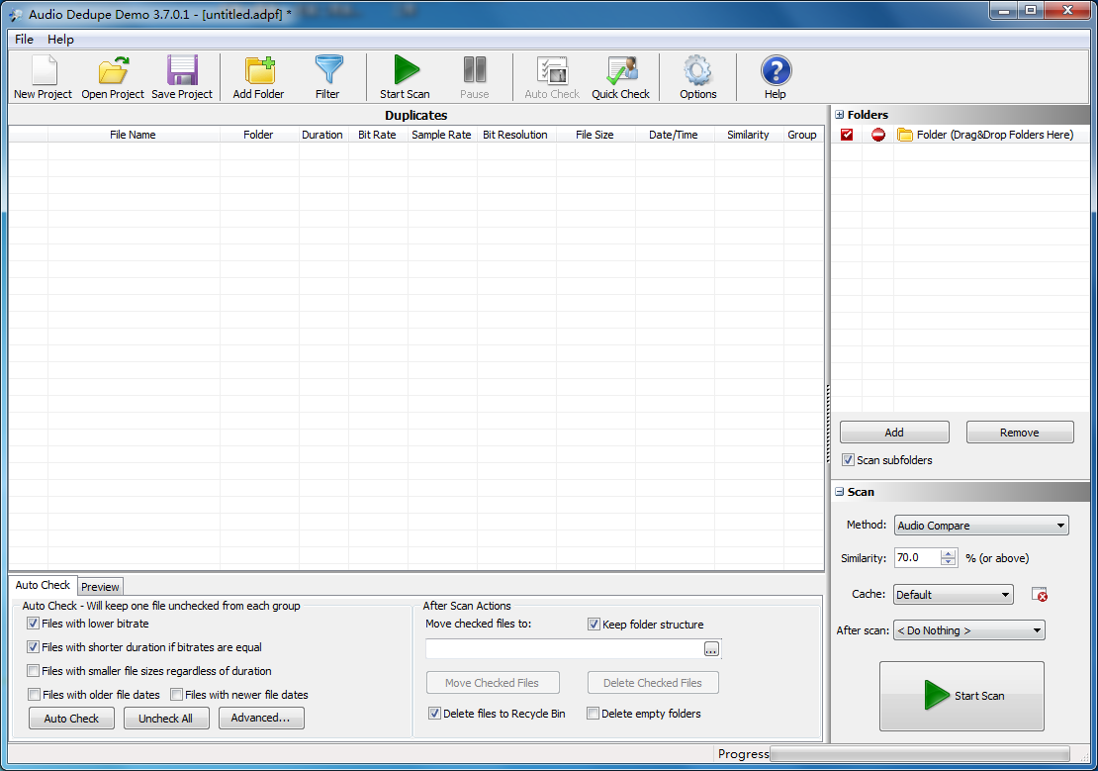Sort by Bit Rate column header

click(x=377, y=135)
